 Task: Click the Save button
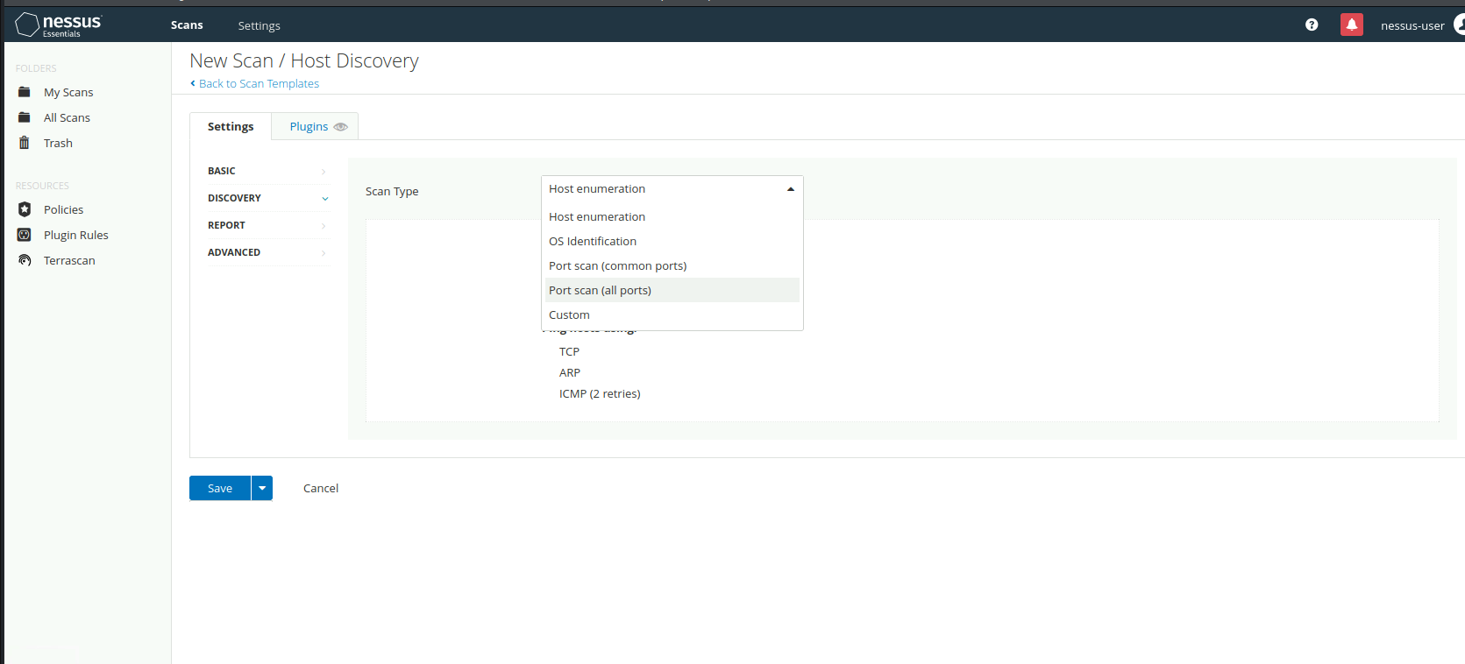coord(220,488)
